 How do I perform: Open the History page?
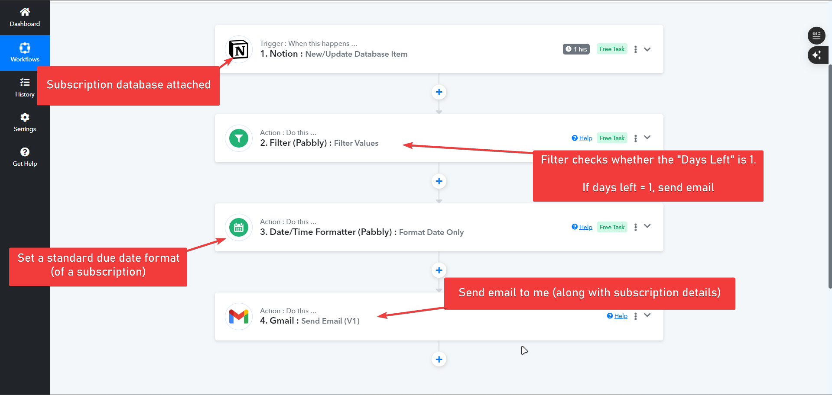(25, 88)
